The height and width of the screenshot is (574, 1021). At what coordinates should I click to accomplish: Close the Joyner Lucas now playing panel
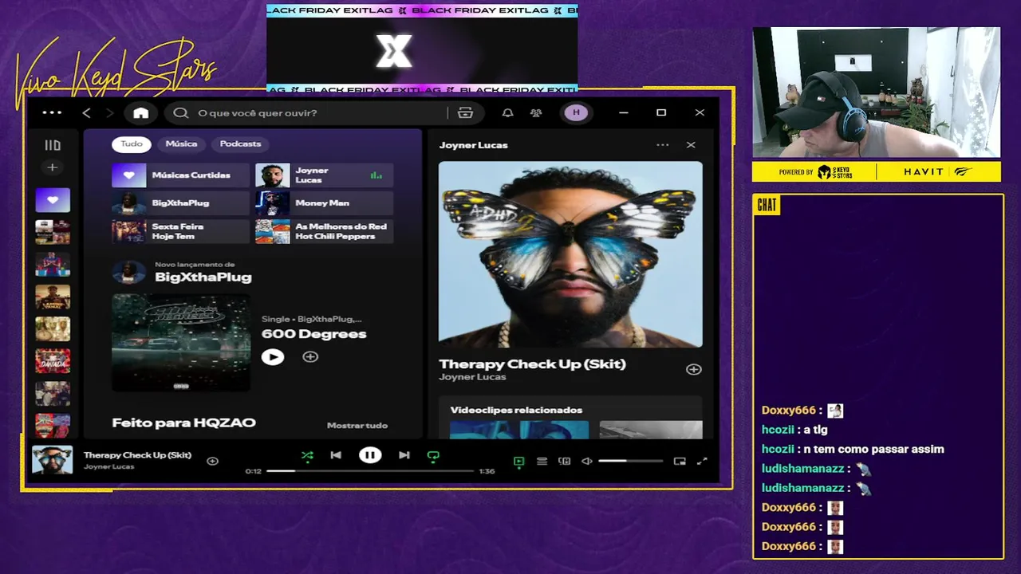click(x=691, y=145)
